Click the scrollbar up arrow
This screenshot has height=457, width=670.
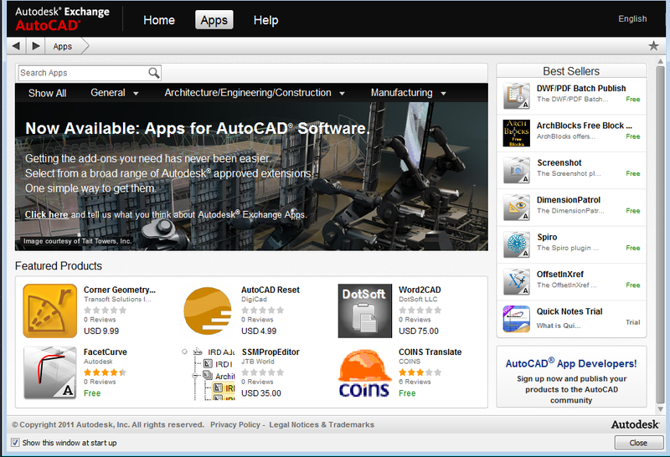(x=660, y=61)
